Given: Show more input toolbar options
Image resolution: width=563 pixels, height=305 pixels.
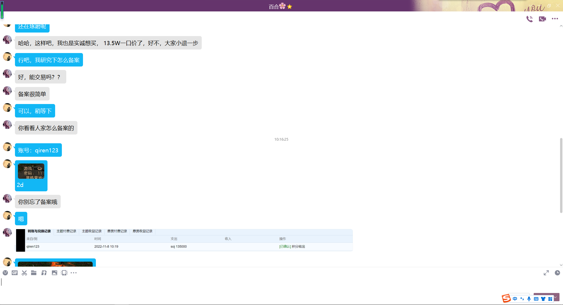Looking at the screenshot, I should coord(74,273).
